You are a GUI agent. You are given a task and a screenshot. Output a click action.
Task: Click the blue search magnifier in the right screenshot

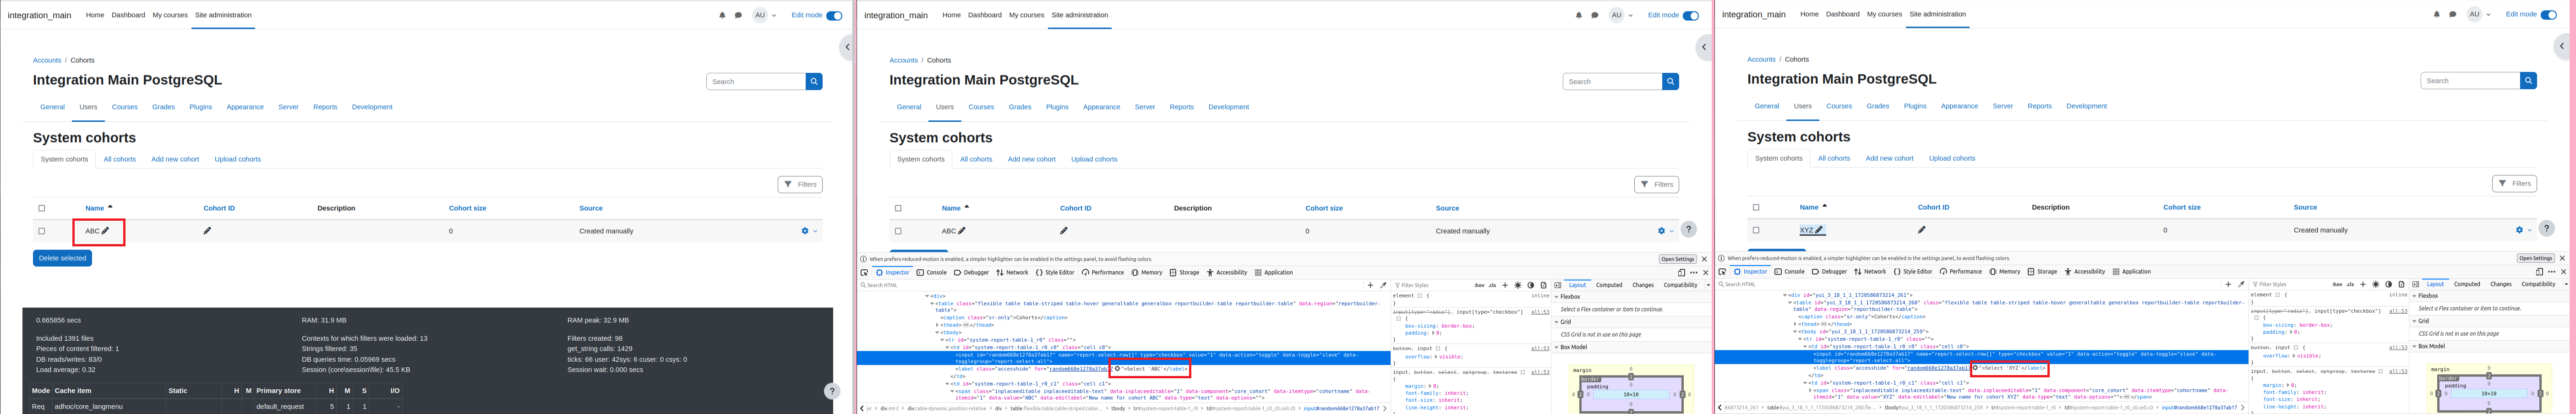pyautogui.click(x=2528, y=81)
